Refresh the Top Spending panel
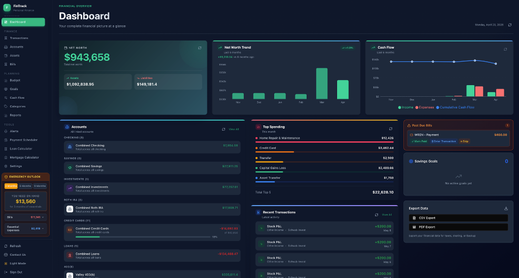Viewport: 519px width, 278px height. pyautogui.click(x=391, y=129)
